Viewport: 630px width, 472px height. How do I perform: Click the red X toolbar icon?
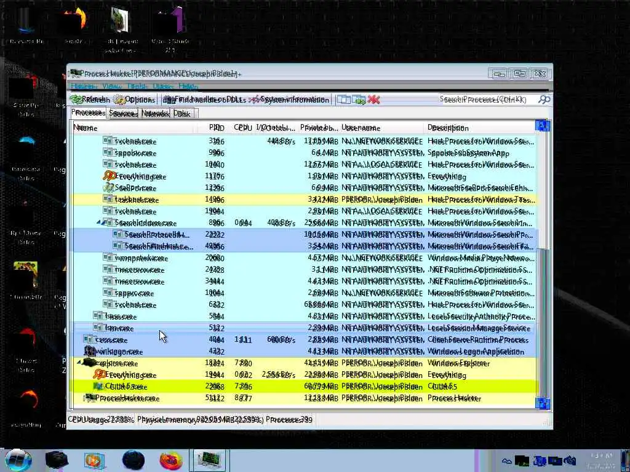pyautogui.click(x=373, y=99)
